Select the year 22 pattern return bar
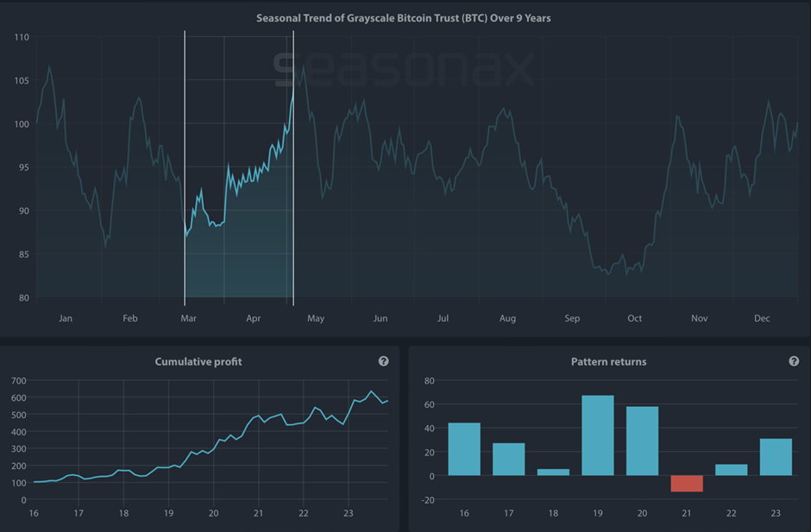The width and height of the screenshot is (811, 532). 731,470
